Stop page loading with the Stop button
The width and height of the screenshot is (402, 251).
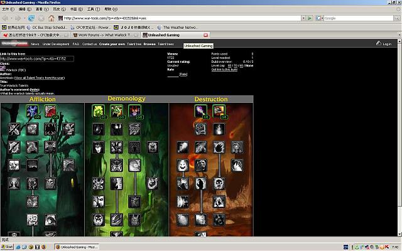[x=41, y=18]
